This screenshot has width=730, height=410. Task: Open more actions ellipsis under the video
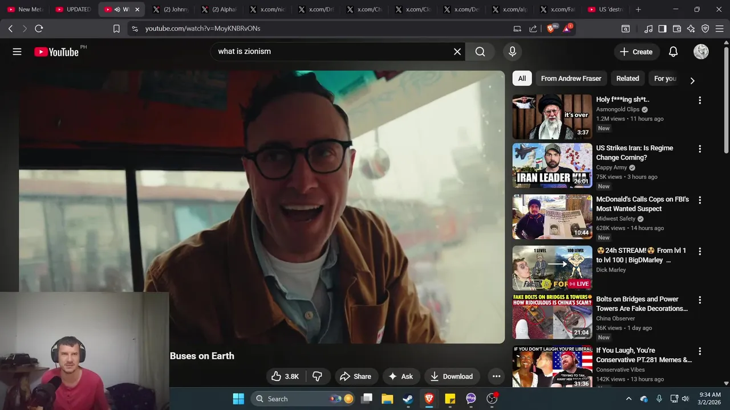[496, 376]
